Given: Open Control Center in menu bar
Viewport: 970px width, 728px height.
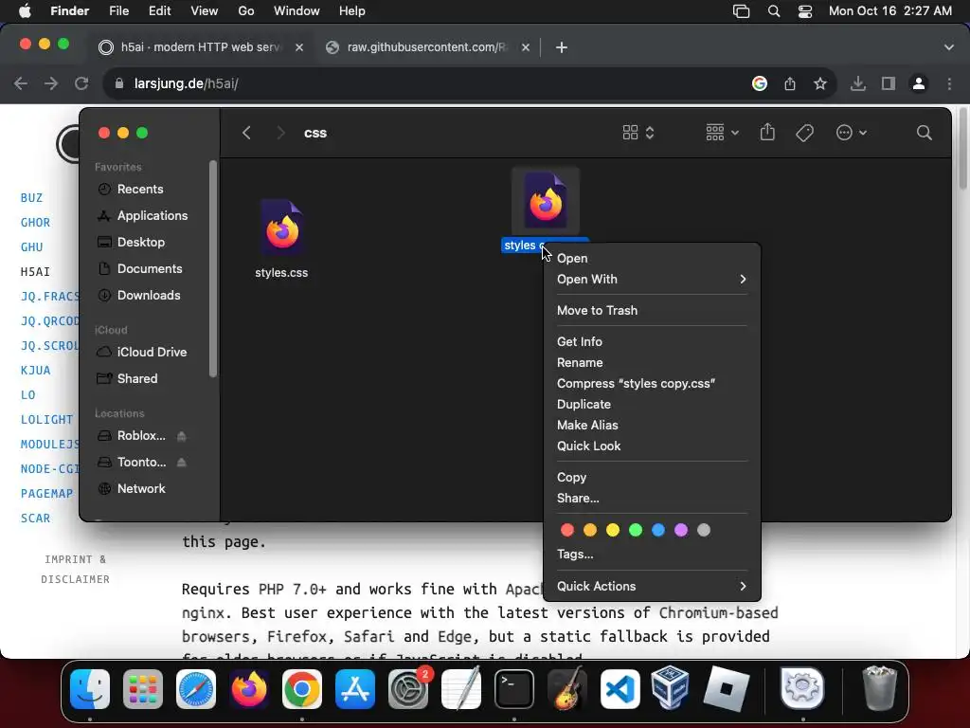Looking at the screenshot, I should coord(805,11).
